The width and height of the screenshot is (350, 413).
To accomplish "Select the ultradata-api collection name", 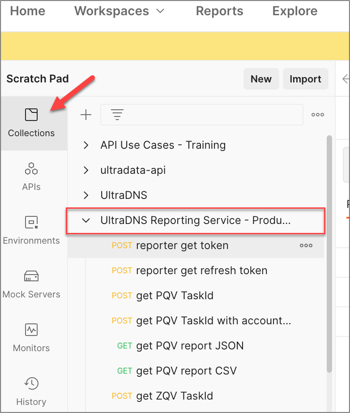I will (133, 170).
